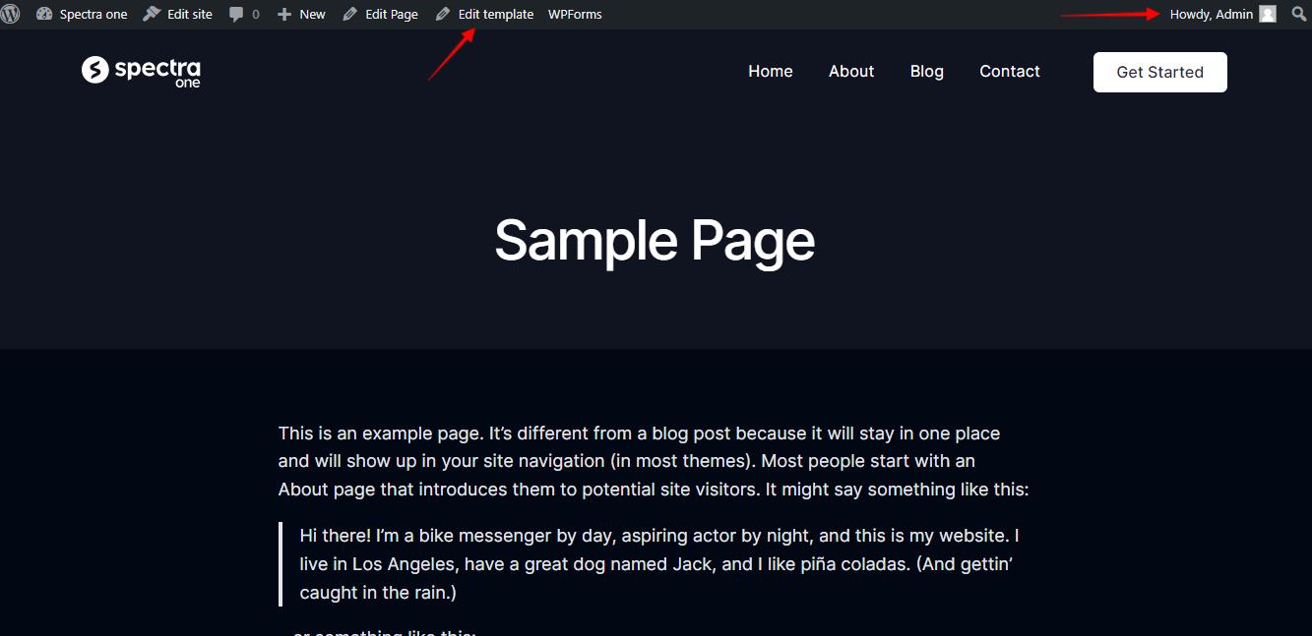Open the About navigation link
This screenshot has height=636, width=1312.
coord(851,71)
